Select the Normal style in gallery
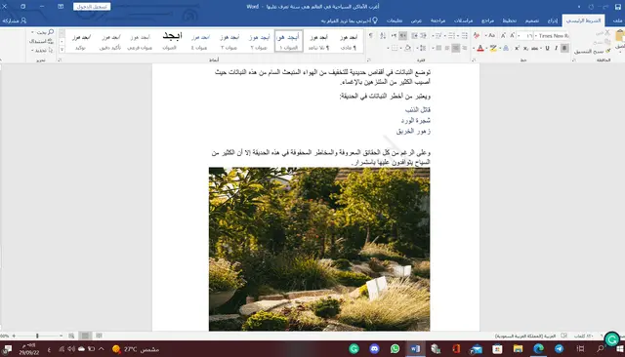Image resolution: width=625 pixels, height=357 pixels. click(349, 41)
